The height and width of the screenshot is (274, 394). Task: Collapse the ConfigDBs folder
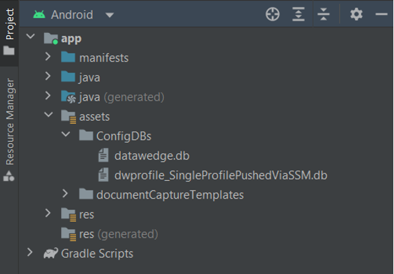tap(66, 134)
